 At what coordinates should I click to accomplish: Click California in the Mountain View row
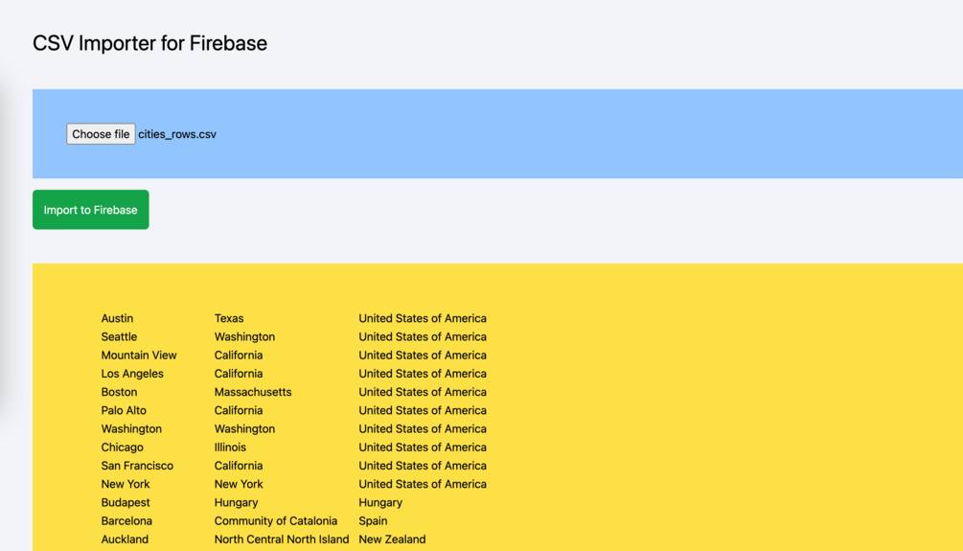click(x=239, y=356)
